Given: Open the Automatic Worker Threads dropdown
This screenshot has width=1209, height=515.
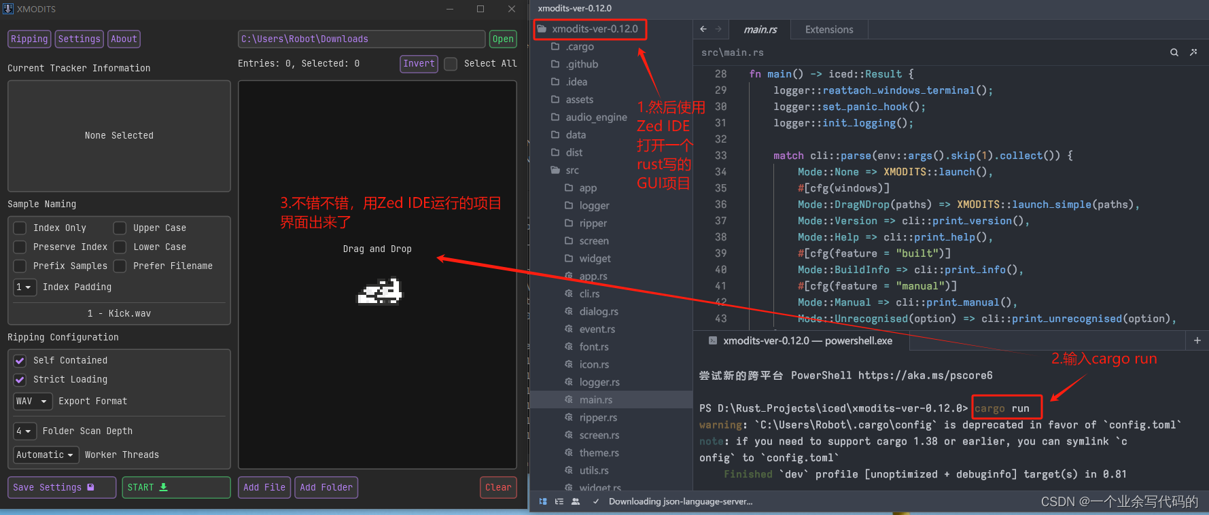Looking at the screenshot, I should click(46, 455).
